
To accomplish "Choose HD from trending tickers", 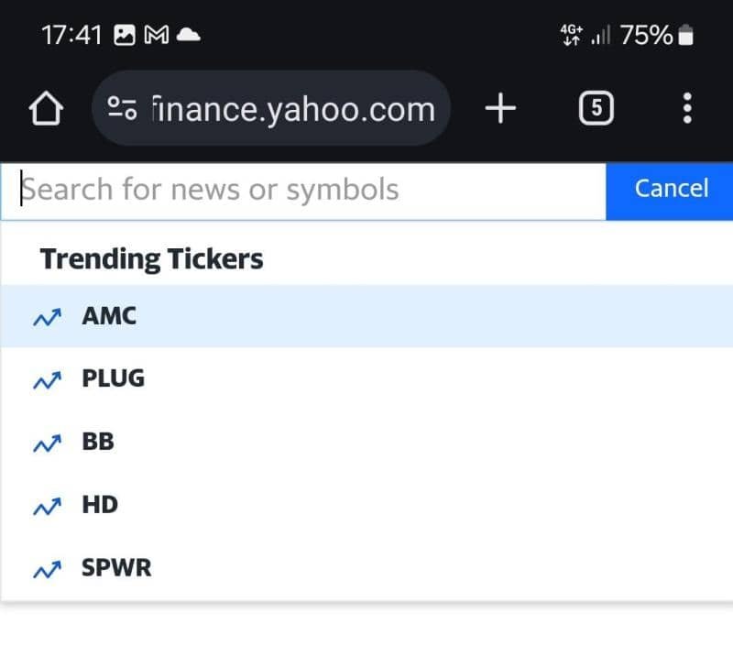I will coord(100,505).
